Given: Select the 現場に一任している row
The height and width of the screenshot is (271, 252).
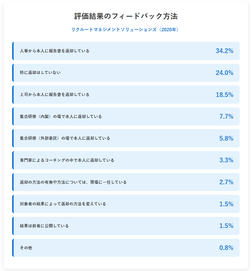Looking at the screenshot, I should click(126, 182).
